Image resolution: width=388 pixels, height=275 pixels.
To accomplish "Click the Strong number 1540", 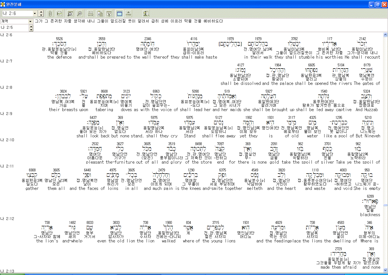I will 324,91.
